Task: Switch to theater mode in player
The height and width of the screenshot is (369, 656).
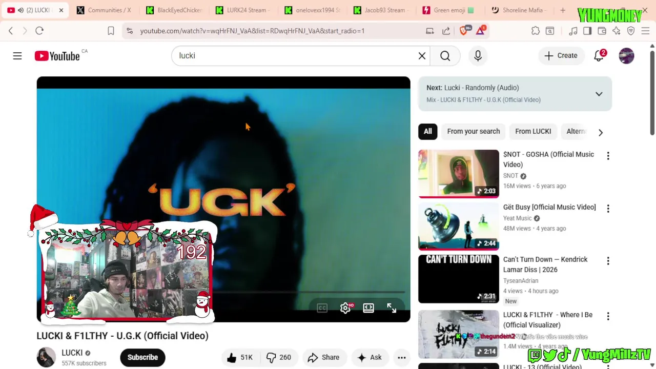Action: tap(368, 307)
